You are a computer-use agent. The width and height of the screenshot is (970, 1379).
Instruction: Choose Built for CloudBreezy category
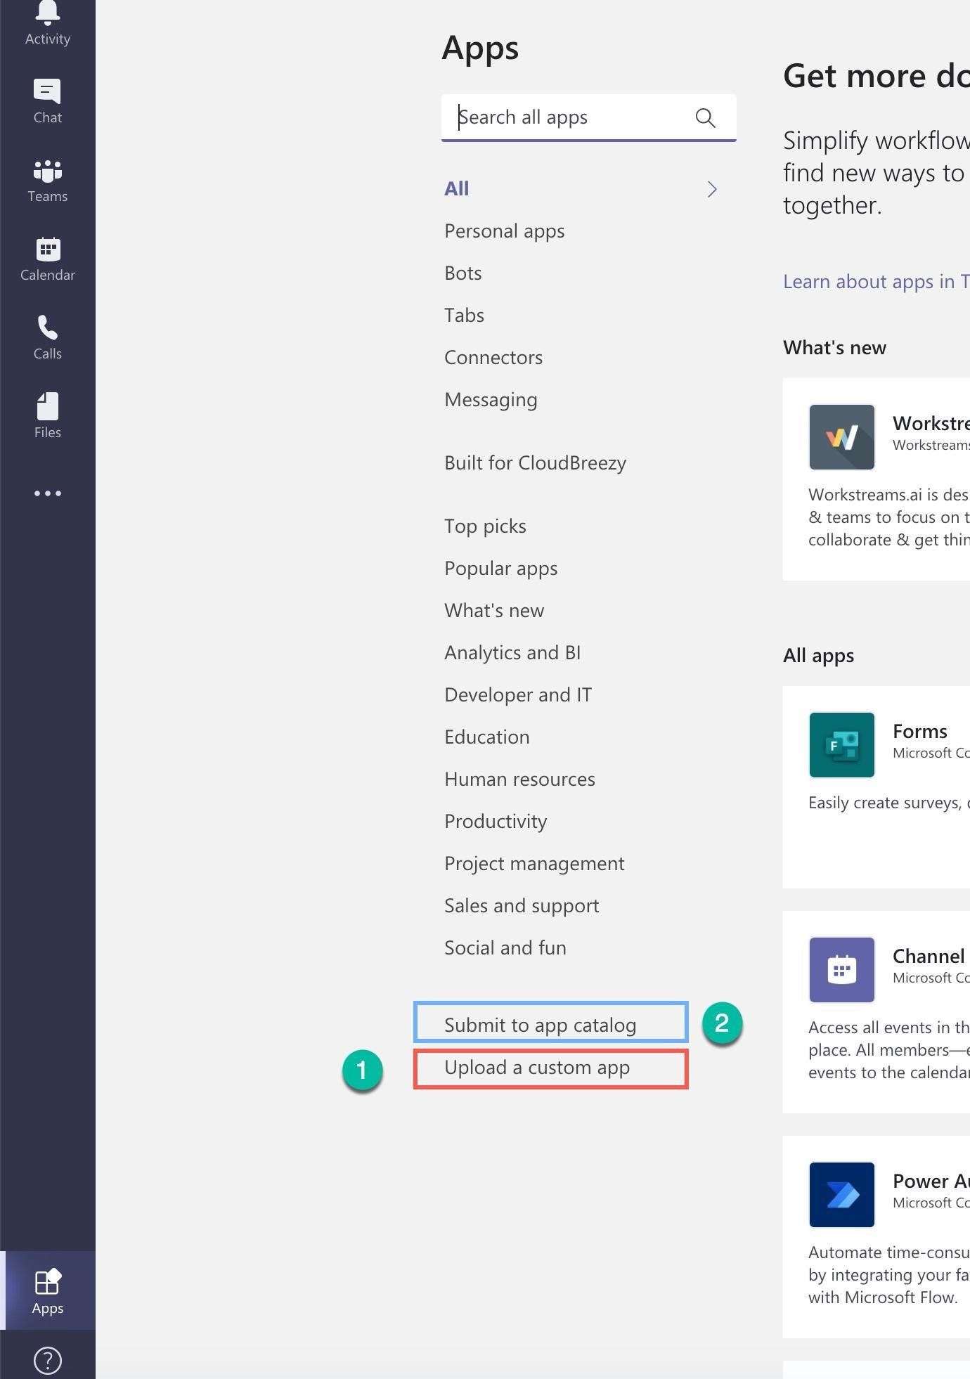pyautogui.click(x=535, y=463)
